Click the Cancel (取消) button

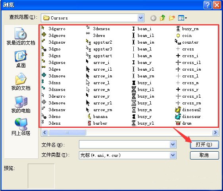(x=204, y=155)
